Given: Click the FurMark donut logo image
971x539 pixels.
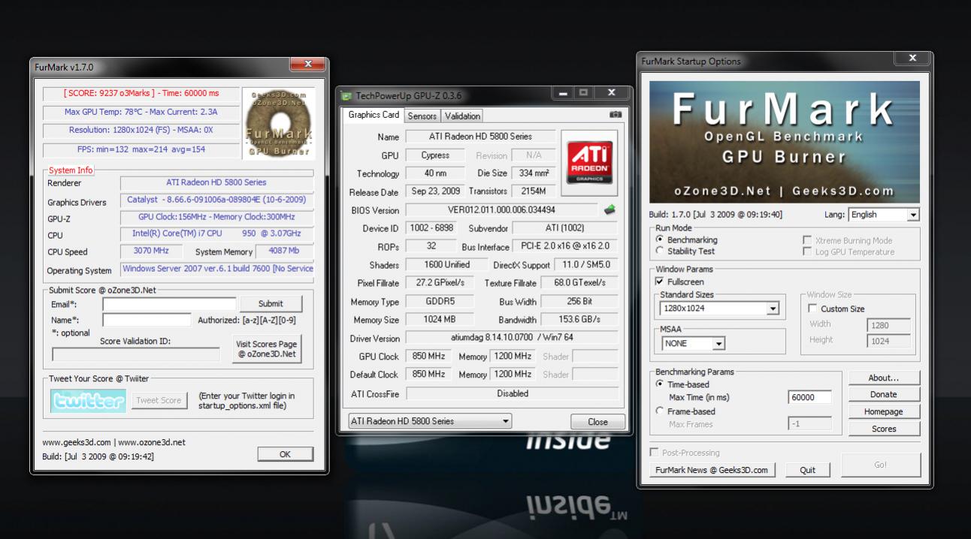Looking at the screenshot, I should click(x=277, y=123).
